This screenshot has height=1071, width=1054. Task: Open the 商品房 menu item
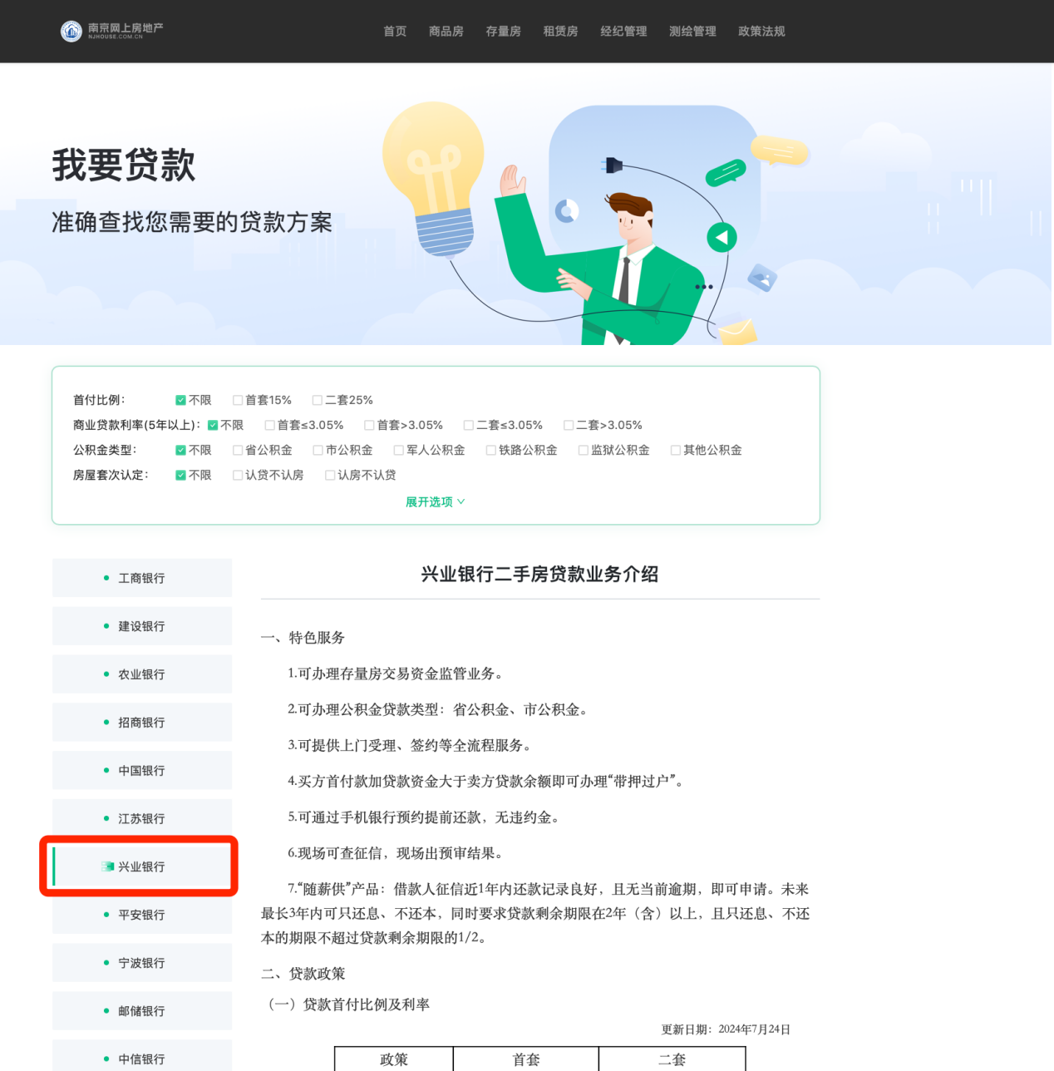pos(446,32)
